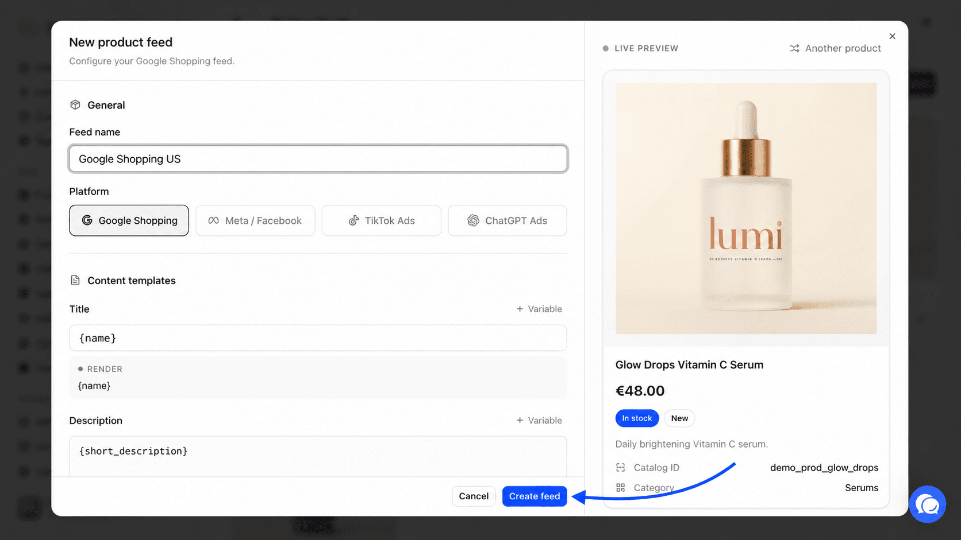
Task: Choose ChatGPT Ads as platform
Action: [x=508, y=220]
